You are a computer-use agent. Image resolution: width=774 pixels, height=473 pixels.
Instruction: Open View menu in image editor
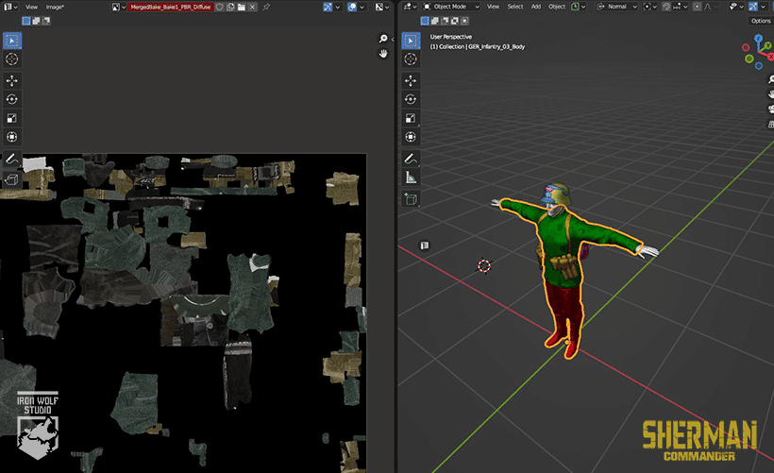click(x=31, y=7)
